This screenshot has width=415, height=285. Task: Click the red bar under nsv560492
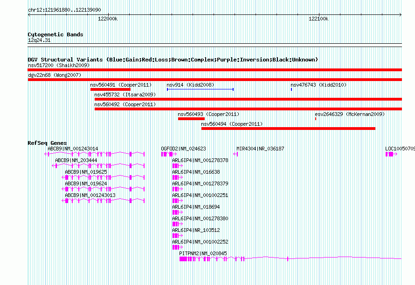coord(248,109)
